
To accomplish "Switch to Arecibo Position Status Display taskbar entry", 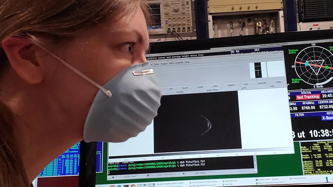I will click(203, 182).
